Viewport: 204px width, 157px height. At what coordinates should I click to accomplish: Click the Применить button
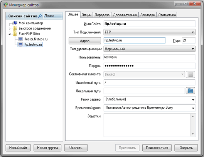tap(127, 148)
